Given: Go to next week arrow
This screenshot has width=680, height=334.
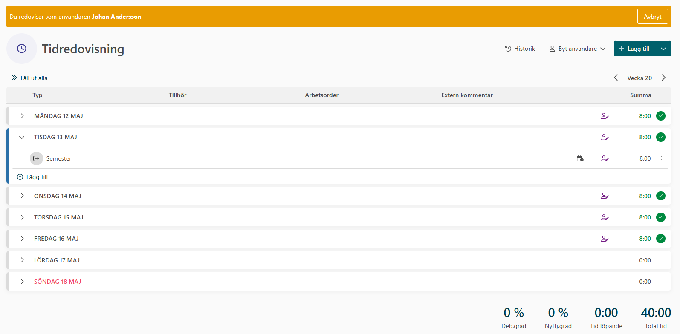Looking at the screenshot, I should tap(663, 78).
